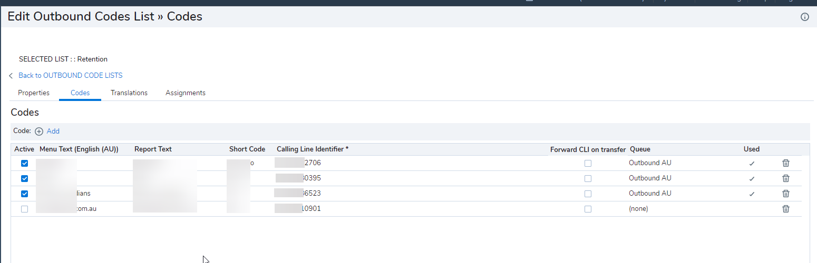
Task: Toggle Forward CLI for row ending 6523
Action: coord(588,194)
